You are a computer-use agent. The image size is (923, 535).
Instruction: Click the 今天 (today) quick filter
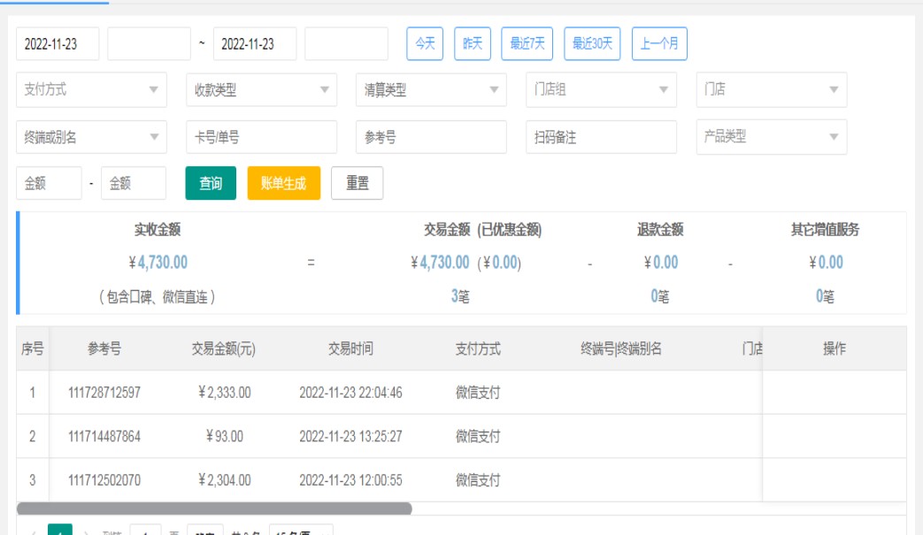425,43
